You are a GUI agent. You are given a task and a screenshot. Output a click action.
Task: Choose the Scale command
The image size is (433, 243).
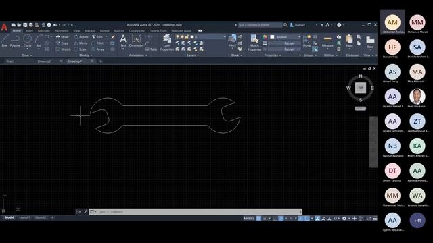point(80,49)
